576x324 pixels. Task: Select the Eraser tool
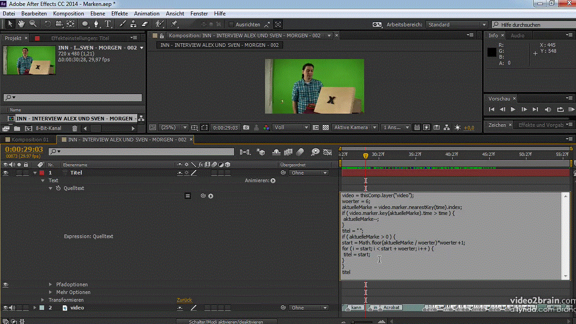(x=145, y=24)
